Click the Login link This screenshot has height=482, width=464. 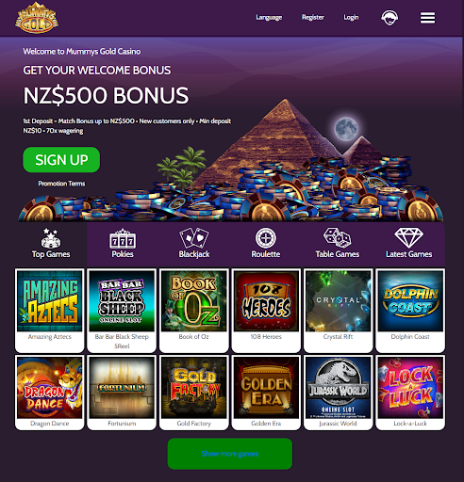pos(351,18)
